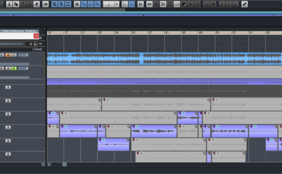This screenshot has height=174, width=282.
Task: Close the small popup with red X
Action: 36,36
